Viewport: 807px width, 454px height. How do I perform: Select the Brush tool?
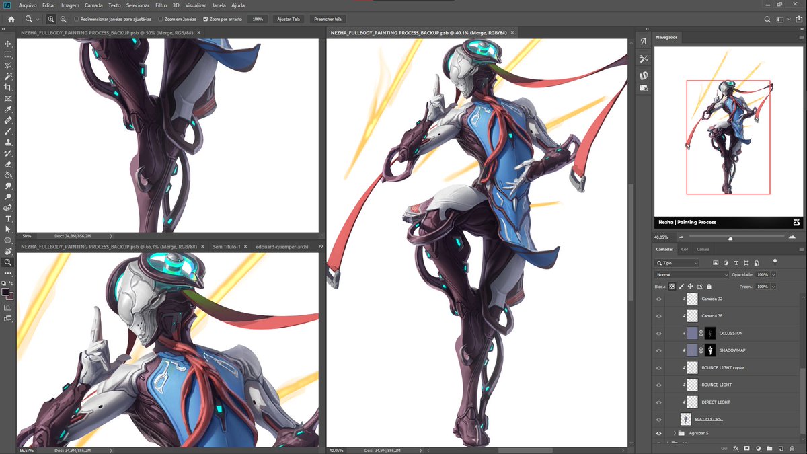[8, 131]
